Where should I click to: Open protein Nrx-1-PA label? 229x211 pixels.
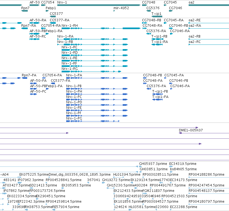click(74, 75)
